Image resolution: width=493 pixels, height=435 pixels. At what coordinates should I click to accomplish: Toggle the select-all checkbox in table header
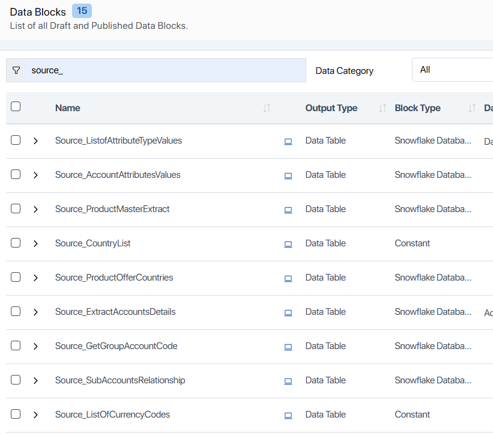pyautogui.click(x=16, y=106)
